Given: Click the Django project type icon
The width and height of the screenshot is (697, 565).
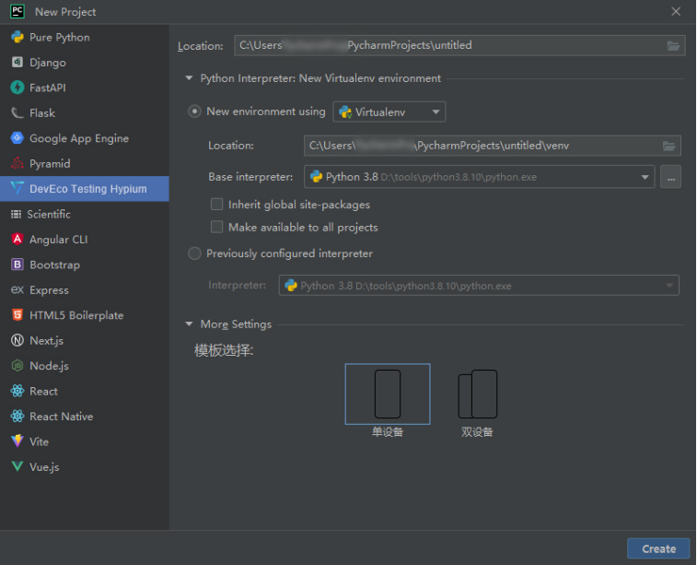Looking at the screenshot, I should [17, 63].
